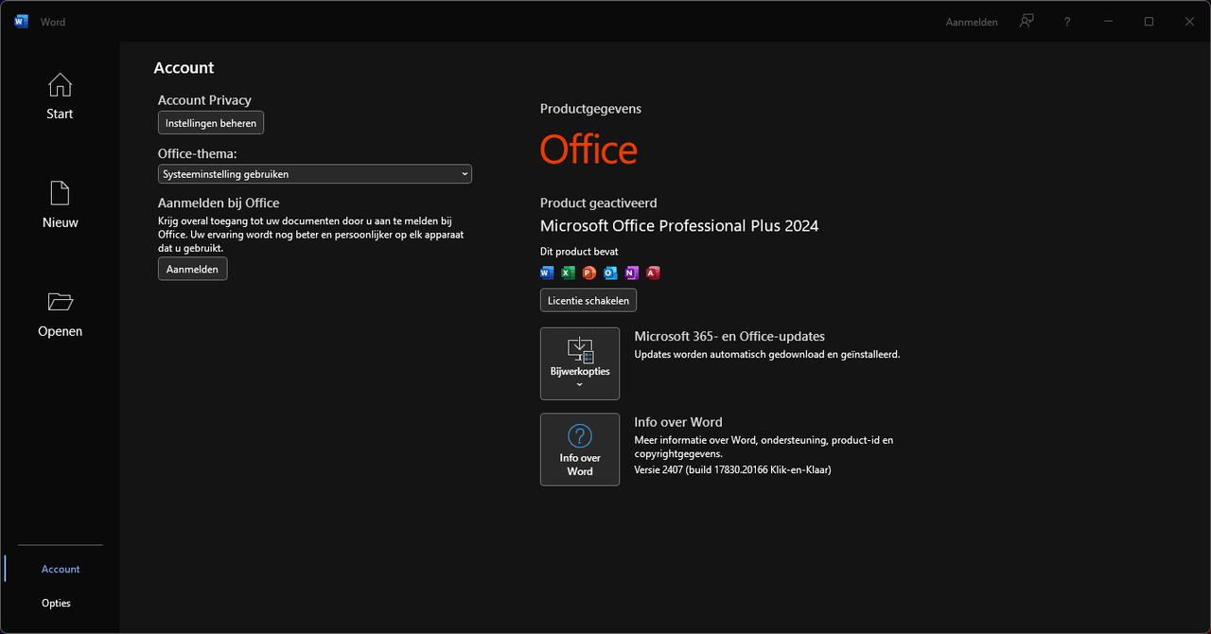Click the help question mark icon

(1067, 21)
